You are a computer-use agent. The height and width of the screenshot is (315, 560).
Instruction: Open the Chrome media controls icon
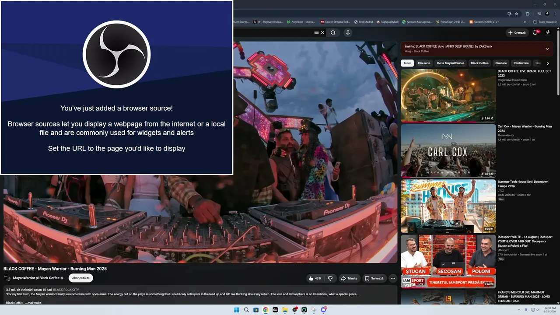point(539,14)
